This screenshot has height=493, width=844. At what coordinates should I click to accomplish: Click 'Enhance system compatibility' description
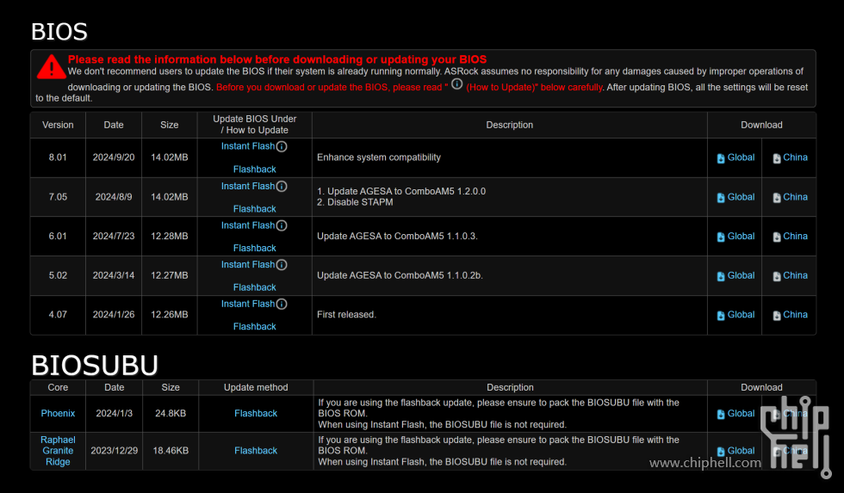tap(378, 157)
